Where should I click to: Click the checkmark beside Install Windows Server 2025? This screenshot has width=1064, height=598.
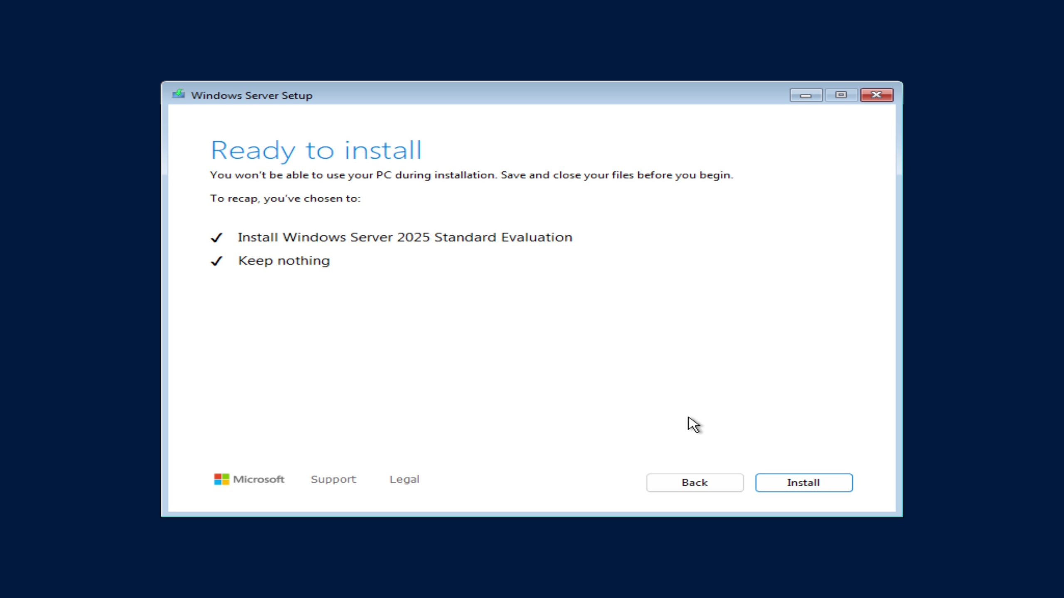(217, 238)
